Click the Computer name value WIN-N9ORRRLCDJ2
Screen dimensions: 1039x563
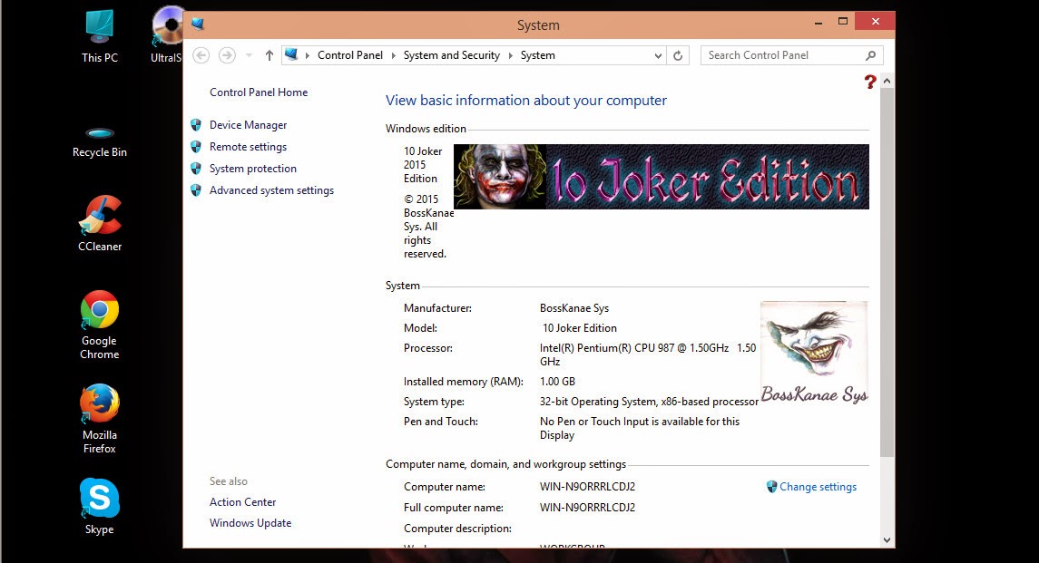tap(587, 487)
